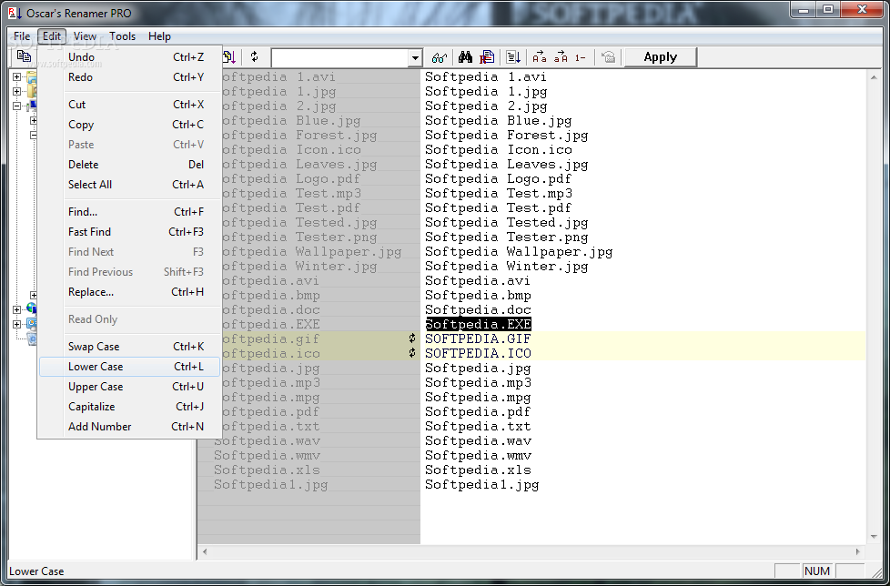Click SOFTPEDIA.ICO in the right list
The width and height of the screenshot is (890, 586).
(x=478, y=353)
